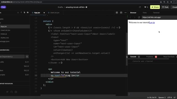The height and width of the screenshot is (99, 177).
Task: Click the dependency version 3.2.1
Action: coord(27,62)
